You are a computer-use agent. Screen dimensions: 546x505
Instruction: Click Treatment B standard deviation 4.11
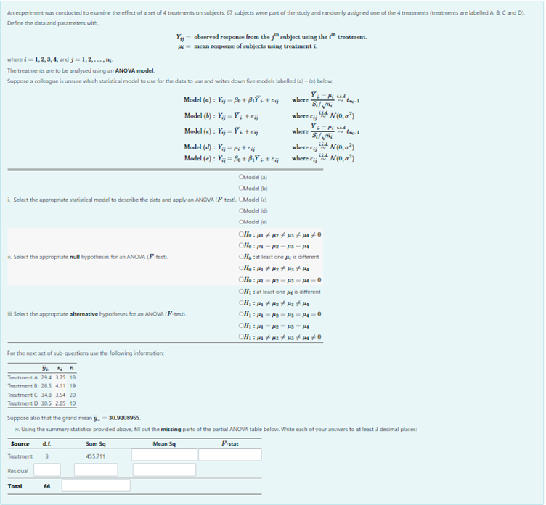[x=60, y=386]
